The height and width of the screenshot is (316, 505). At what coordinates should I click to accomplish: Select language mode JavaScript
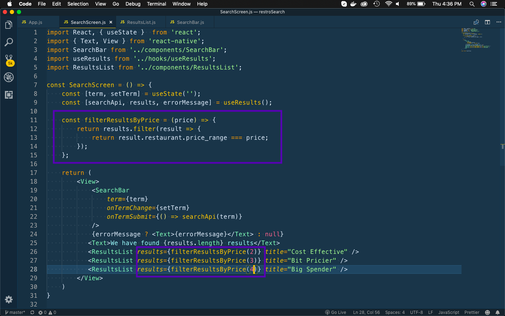(449, 312)
